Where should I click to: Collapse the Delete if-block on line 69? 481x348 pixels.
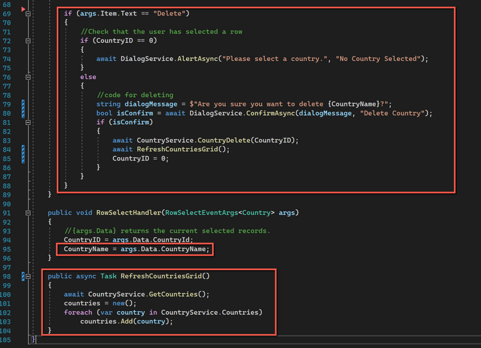[28, 13]
